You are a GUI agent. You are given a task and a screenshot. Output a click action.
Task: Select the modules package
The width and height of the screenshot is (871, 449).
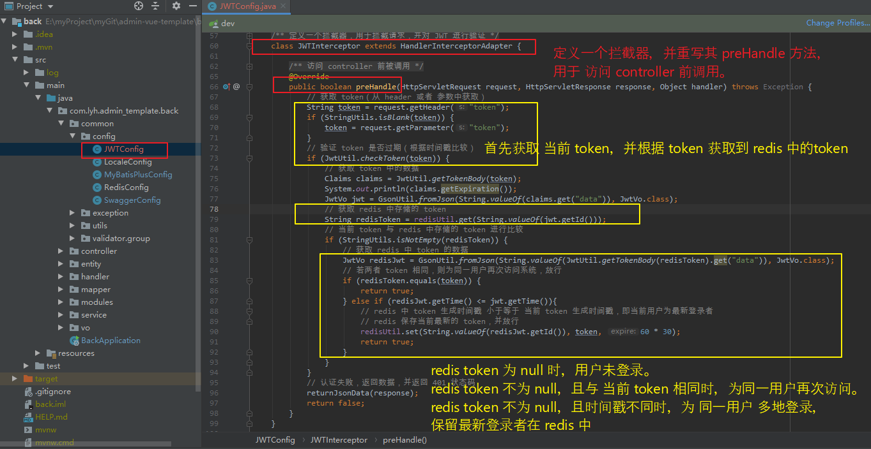(x=97, y=302)
